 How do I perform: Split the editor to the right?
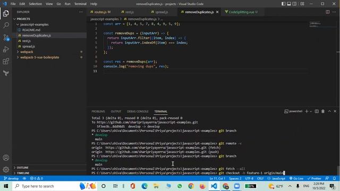327,12
